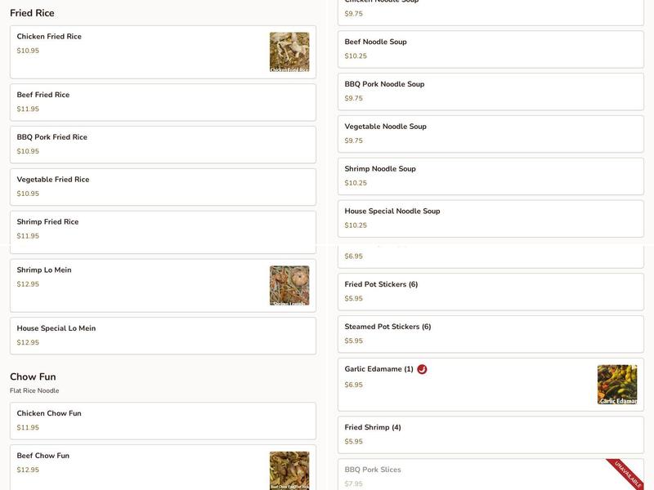Open the Beef Chow Fun photo thumbnail
Screen dimensions: 654x490
click(x=289, y=470)
